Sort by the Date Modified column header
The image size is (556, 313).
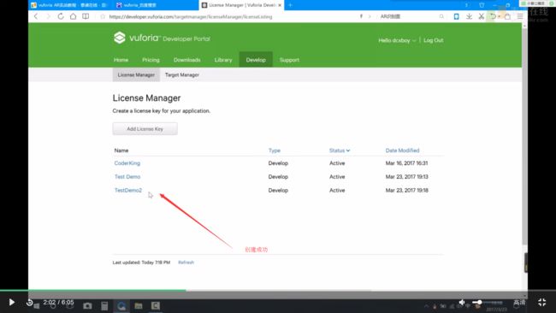tap(402, 151)
